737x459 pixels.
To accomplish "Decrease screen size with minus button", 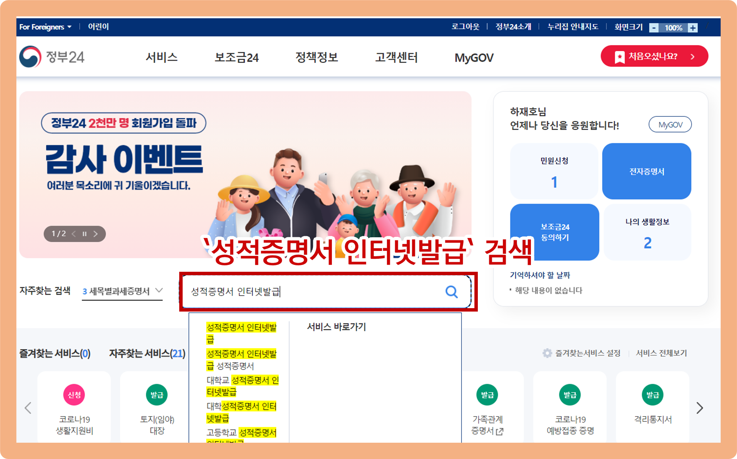I will click(x=654, y=28).
